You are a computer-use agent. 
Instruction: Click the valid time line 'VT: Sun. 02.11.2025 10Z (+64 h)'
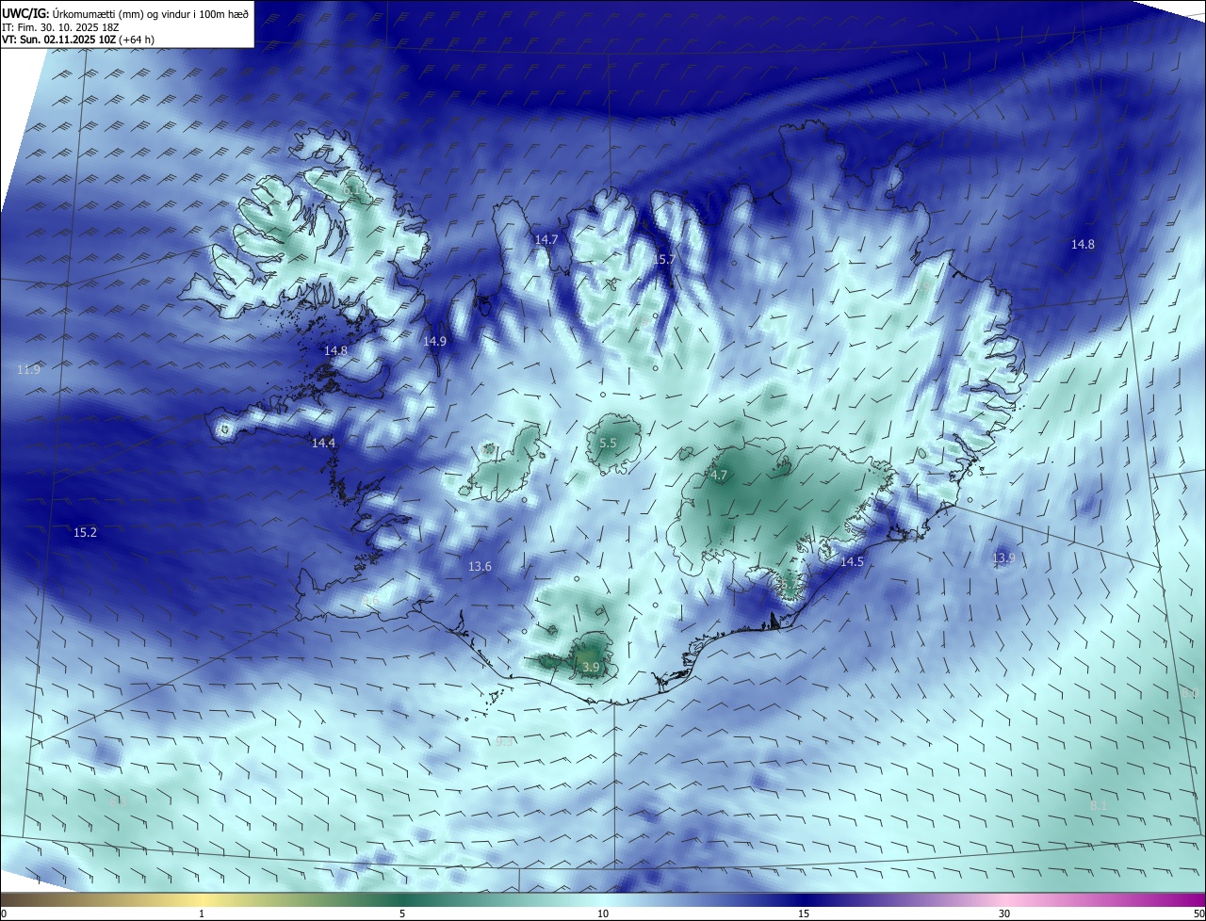click(x=79, y=40)
